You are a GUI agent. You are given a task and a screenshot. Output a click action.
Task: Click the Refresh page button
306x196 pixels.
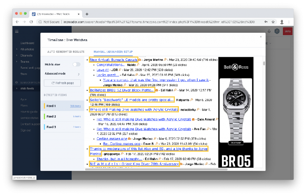[x=63, y=83]
